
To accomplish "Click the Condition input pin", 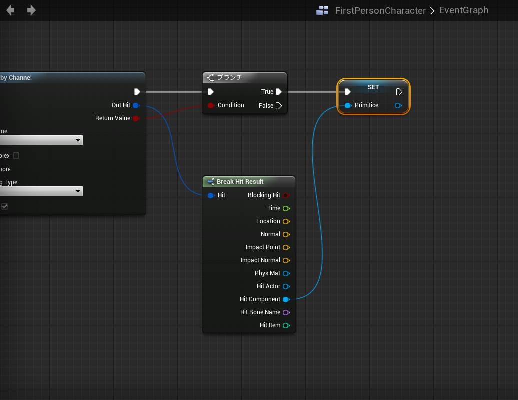I will point(211,105).
